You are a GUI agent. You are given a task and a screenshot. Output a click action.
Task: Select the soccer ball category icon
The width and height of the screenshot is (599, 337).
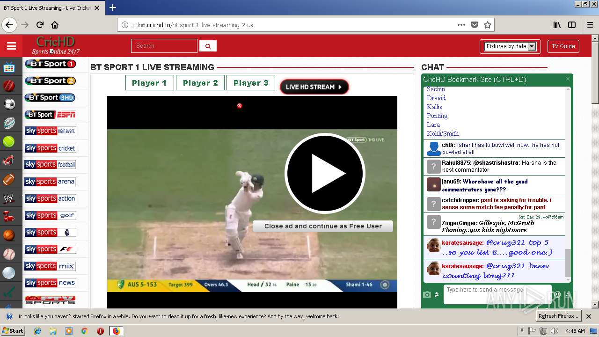coord(9,104)
